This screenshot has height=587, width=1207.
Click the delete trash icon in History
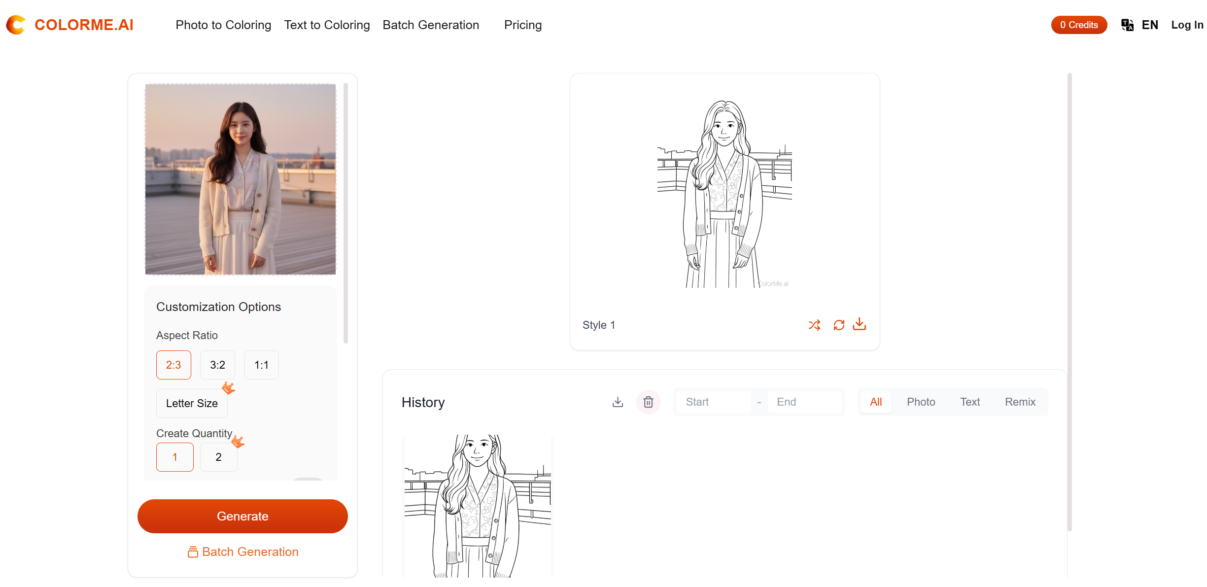(x=649, y=402)
